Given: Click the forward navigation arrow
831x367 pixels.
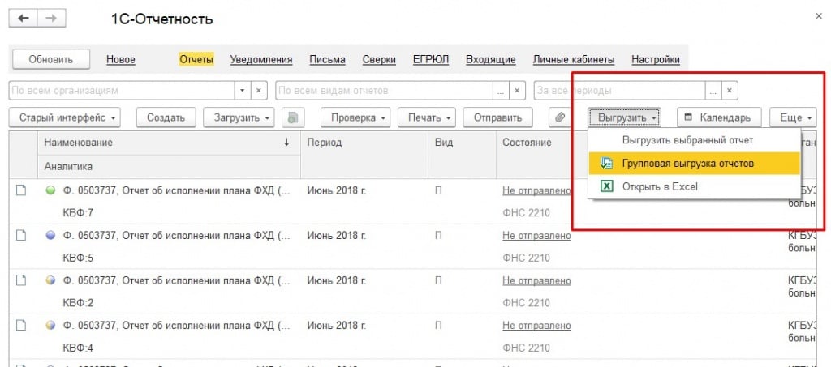Looking at the screenshot, I should coord(50,19).
